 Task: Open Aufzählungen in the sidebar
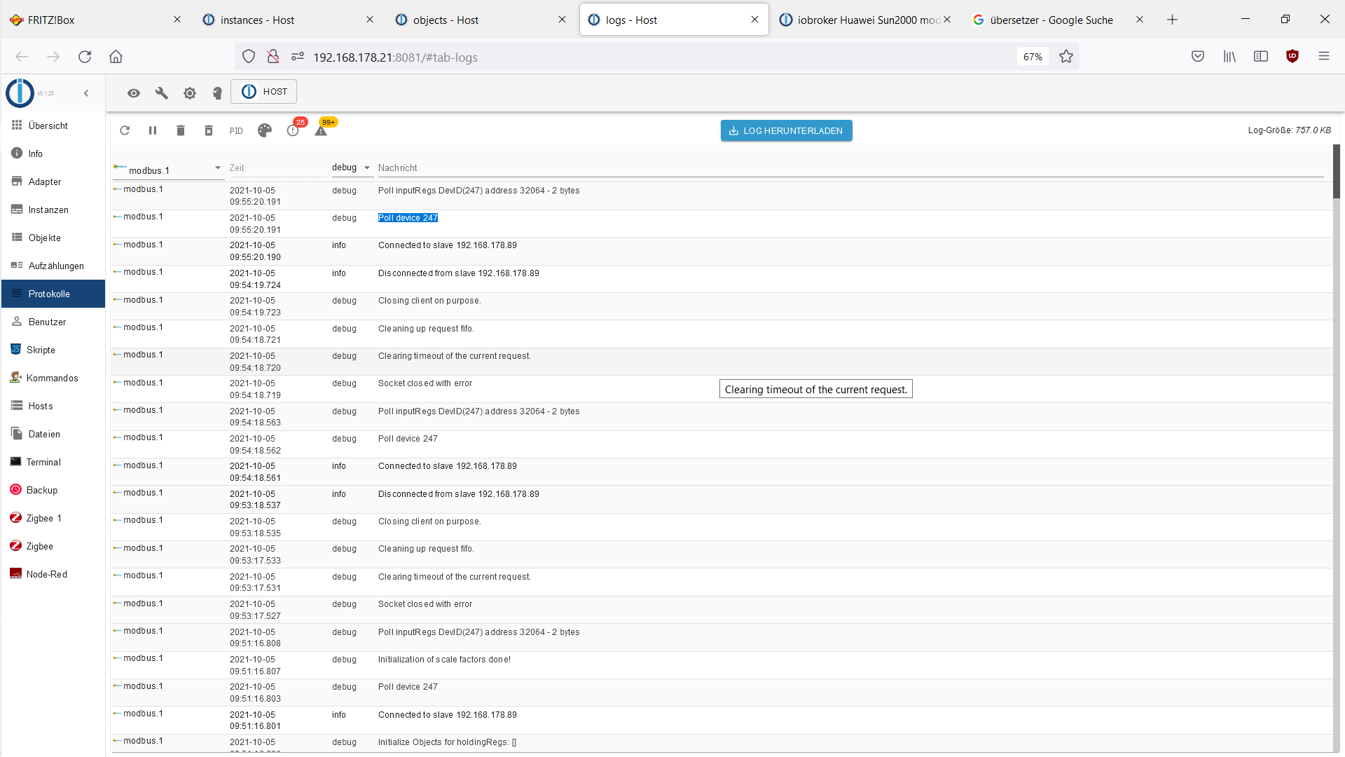pos(53,266)
